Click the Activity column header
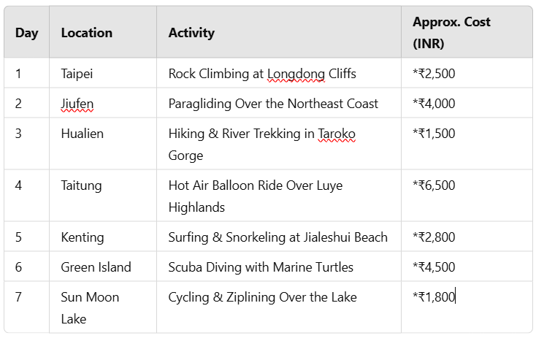Screen dimensions: 536x341 [x=279, y=33]
